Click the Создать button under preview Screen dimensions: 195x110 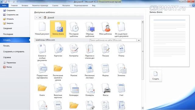(156, 76)
